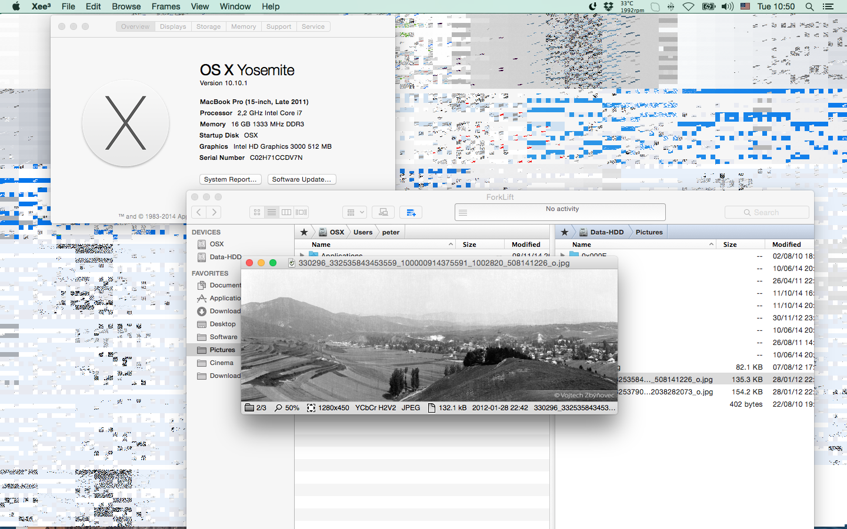Click the Users segment in the left path bar

pos(363,232)
